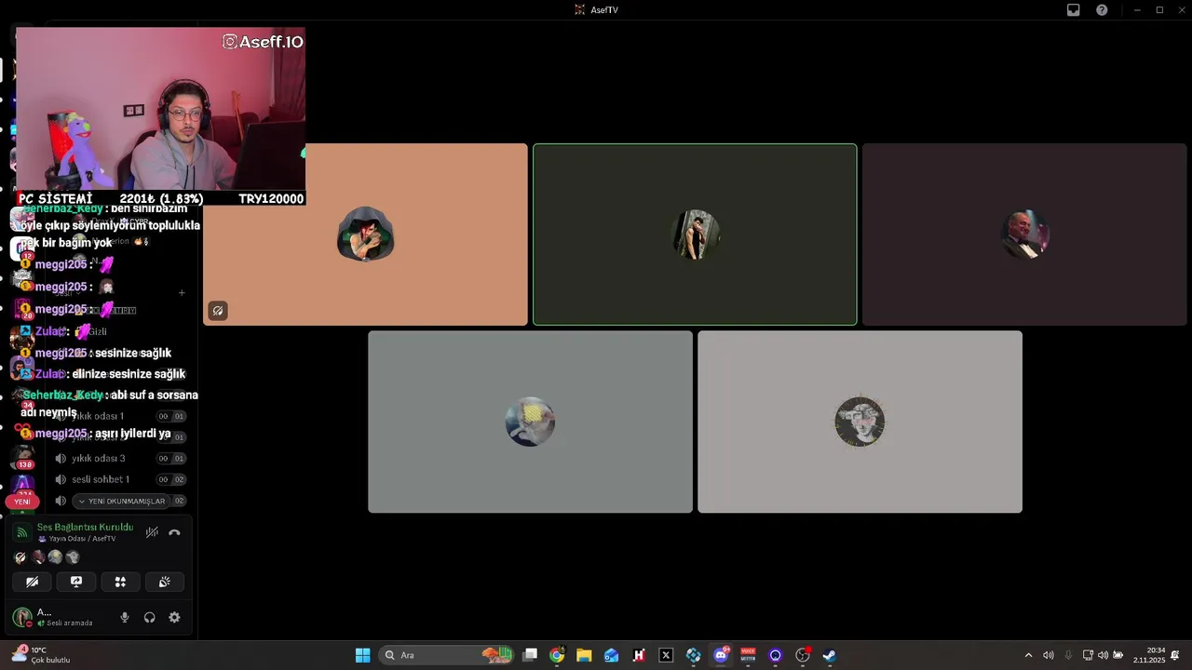
Task: Click the taskbar search box "Ara"
Action: point(447,655)
